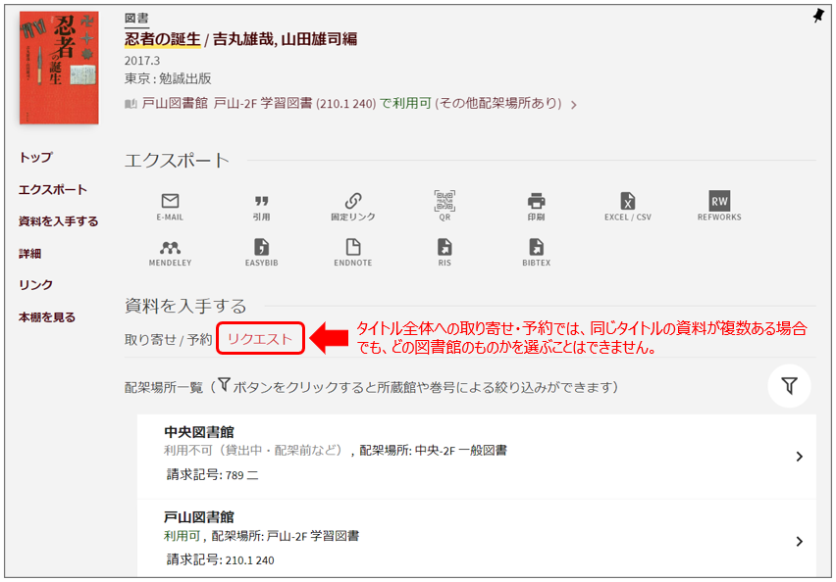The width and height of the screenshot is (836, 582).
Task: Open the QR code export option
Action: (444, 199)
